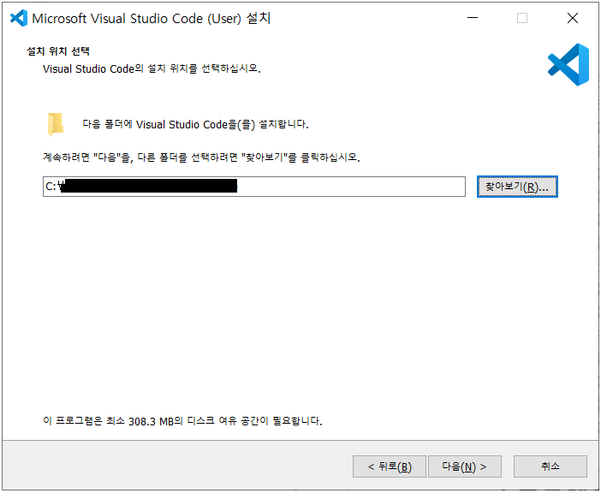Click the instruction text mentioning "찾아보기"
Image resolution: width=601 pixels, height=493 pixels.
pyautogui.click(x=201, y=157)
